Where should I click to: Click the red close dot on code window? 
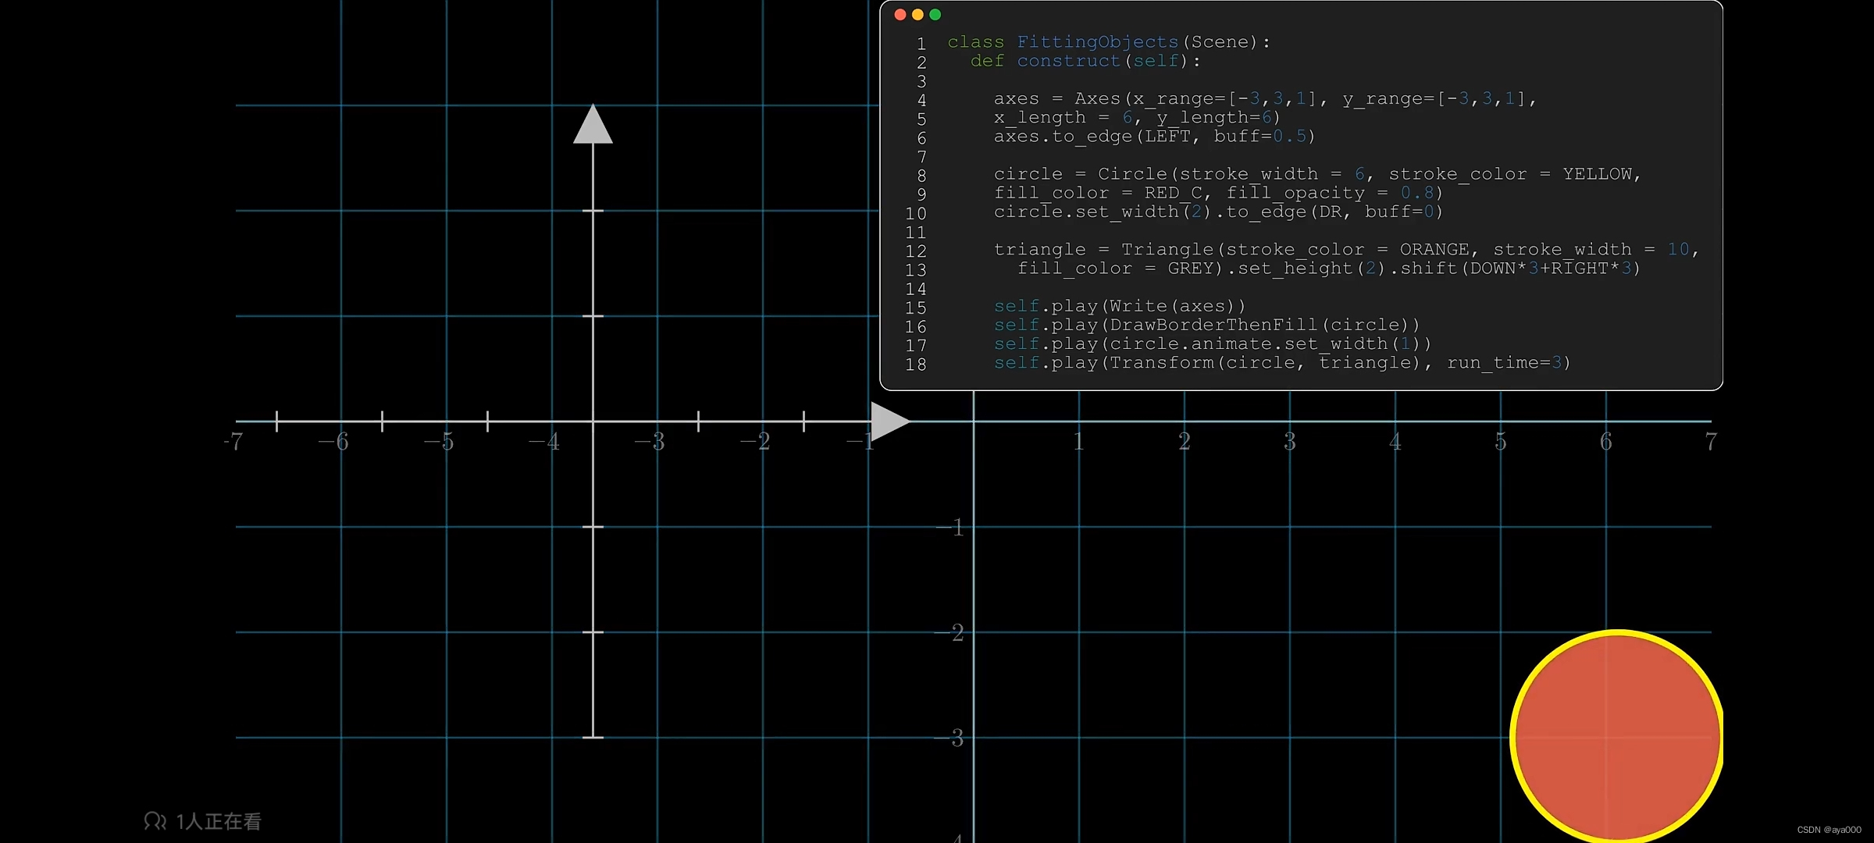point(900,14)
